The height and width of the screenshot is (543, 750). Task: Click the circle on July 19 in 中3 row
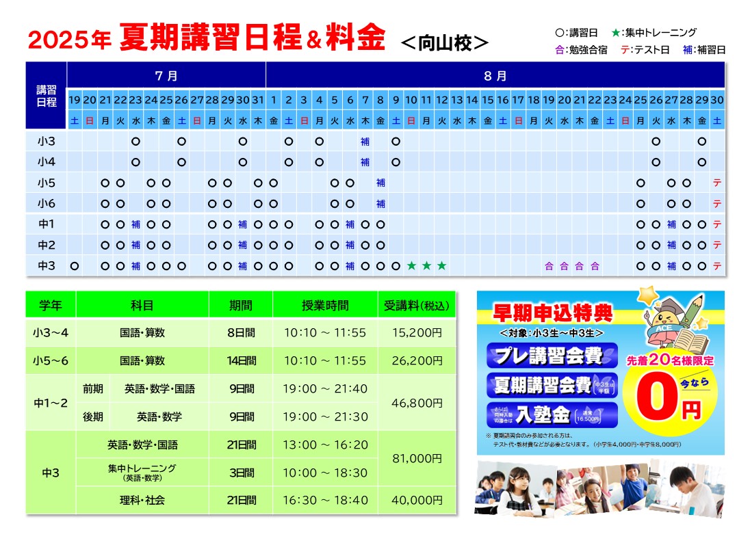tap(74, 266)
